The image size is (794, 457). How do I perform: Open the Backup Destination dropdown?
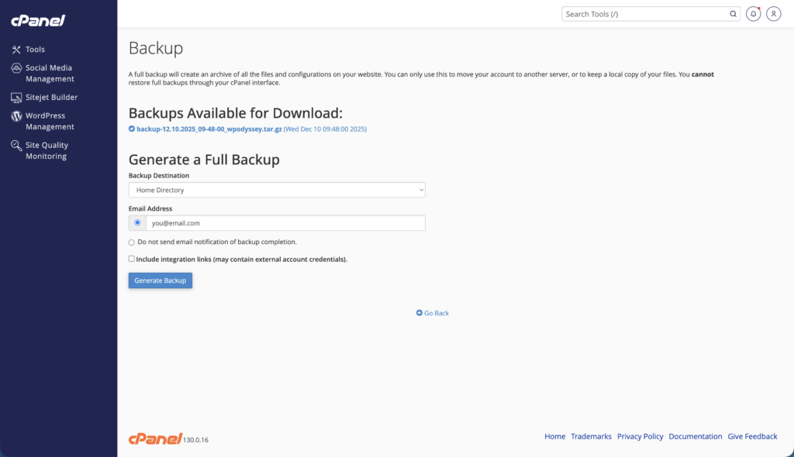click(x=277, y=190)
